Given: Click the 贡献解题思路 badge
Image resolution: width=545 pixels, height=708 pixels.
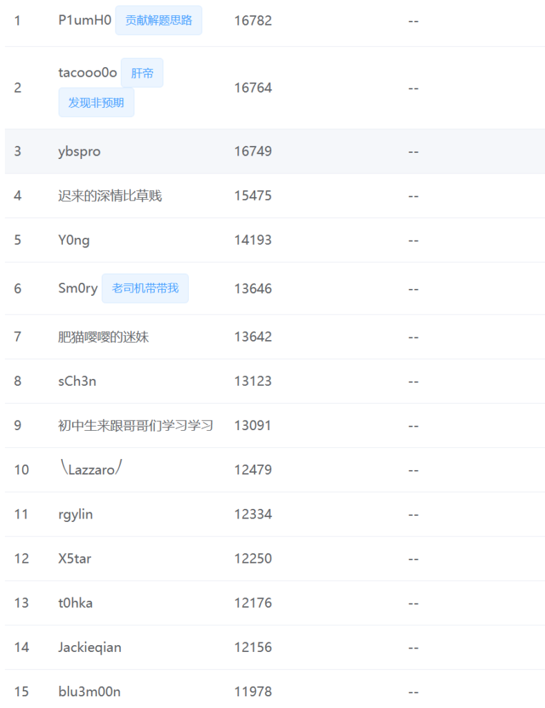Looking at the screenshot, I should click(x=158, y=21).
